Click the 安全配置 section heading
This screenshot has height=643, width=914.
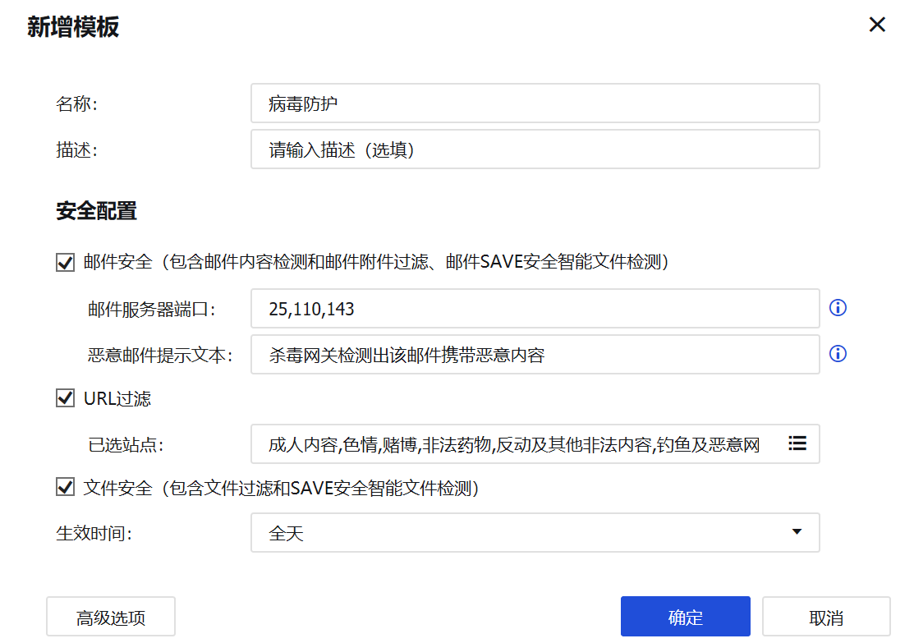[x=96, y=211]
